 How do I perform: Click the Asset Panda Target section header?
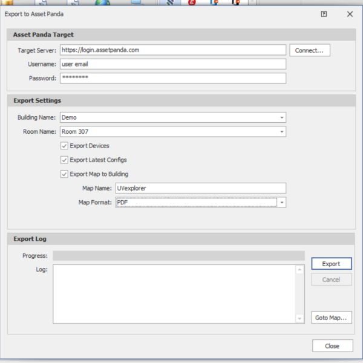[181, 34]
